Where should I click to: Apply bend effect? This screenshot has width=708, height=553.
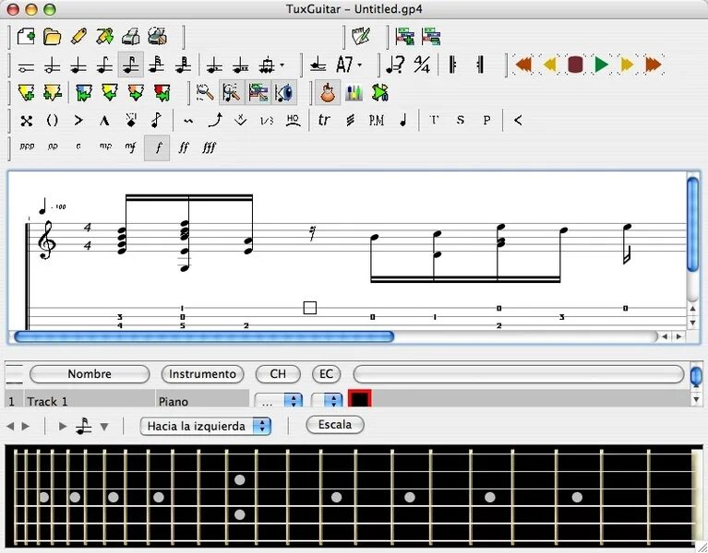click(214, 121)
